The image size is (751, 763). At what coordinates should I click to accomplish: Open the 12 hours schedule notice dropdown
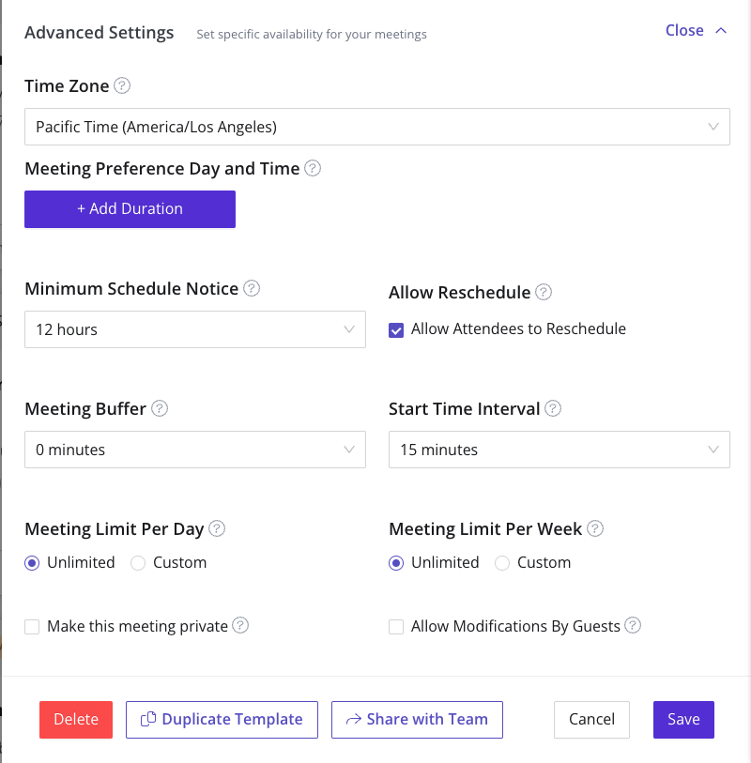tap(194, 329)
